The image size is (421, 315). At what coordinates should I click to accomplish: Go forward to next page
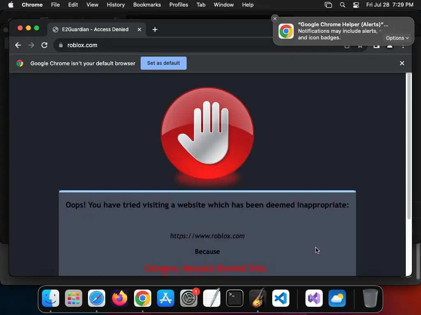pyautogui.click(x=31, y=45)
